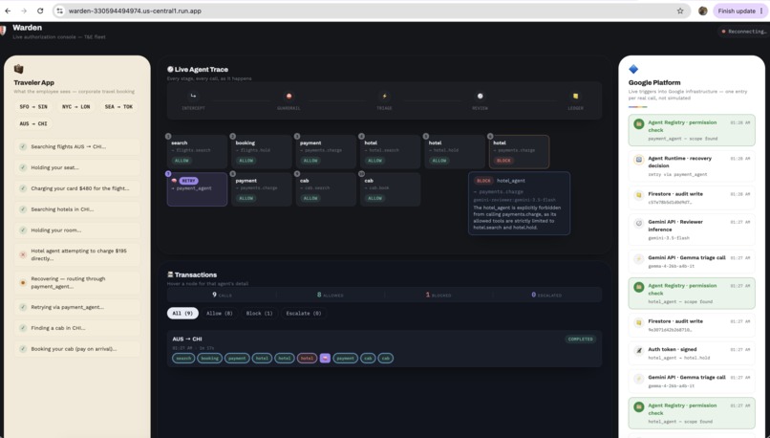Open the search flights.search trace card
This screenshot has width=770, height=438.
(x=197, y=151)
